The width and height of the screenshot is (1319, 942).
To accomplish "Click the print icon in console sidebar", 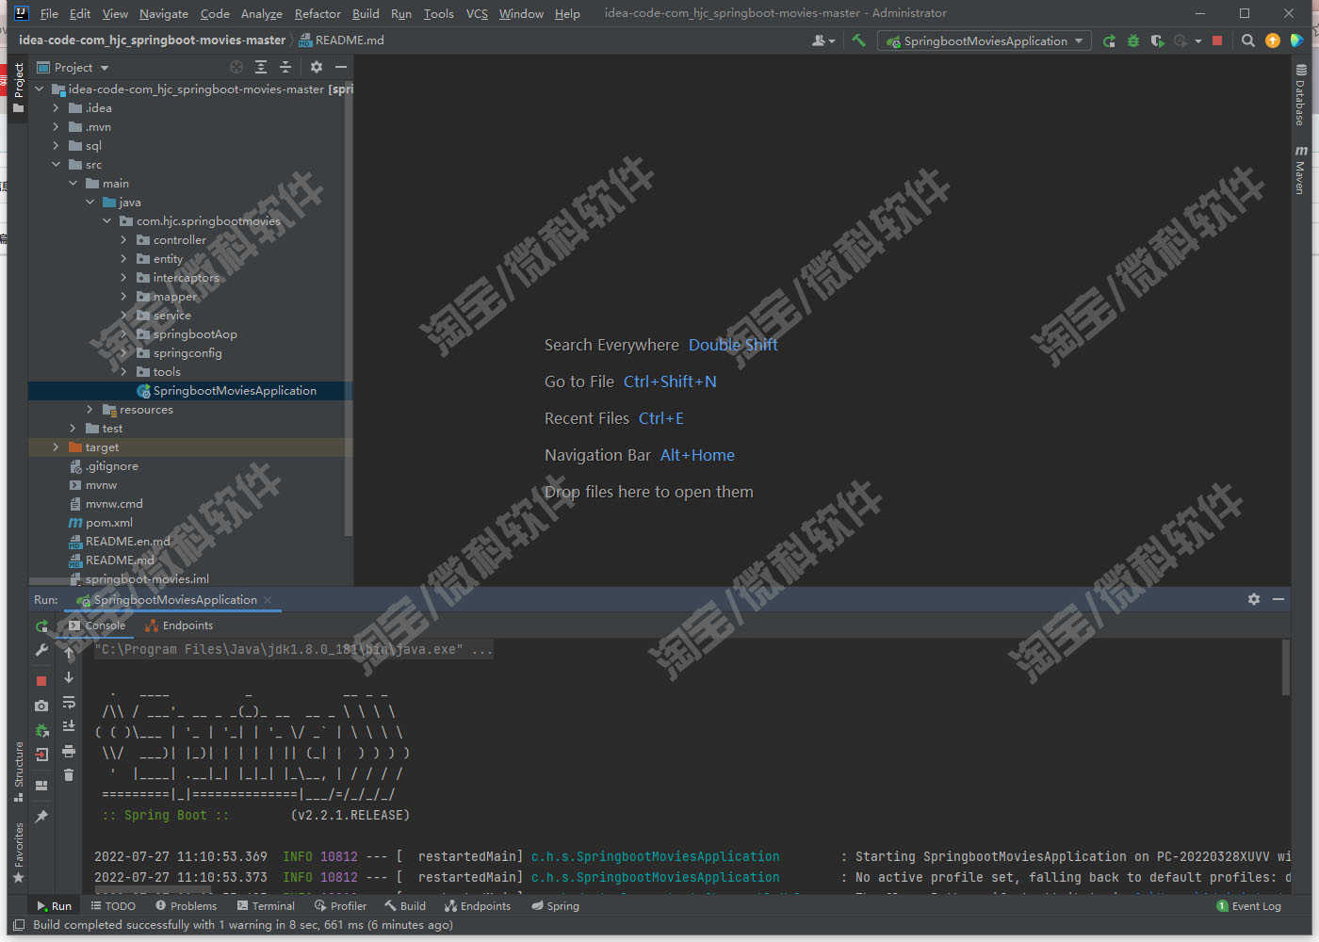I will (69, 751).
